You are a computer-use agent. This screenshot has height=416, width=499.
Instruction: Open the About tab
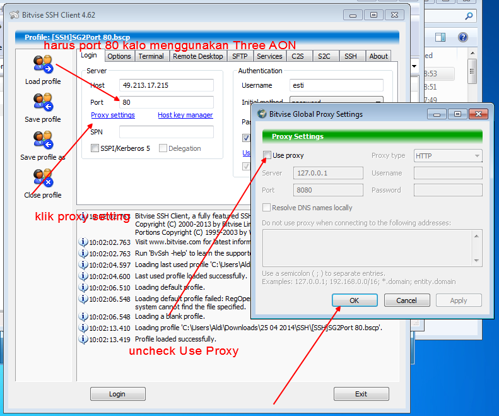tap(379, 56)
